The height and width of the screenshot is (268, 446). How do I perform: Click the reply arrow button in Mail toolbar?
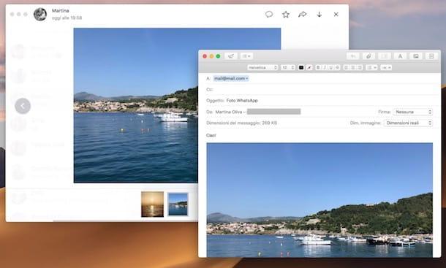point(352,56)
